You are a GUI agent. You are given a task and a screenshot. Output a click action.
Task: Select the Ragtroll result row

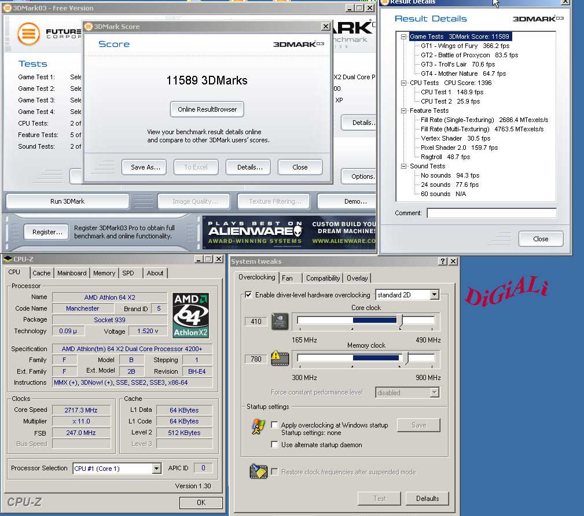446,157
